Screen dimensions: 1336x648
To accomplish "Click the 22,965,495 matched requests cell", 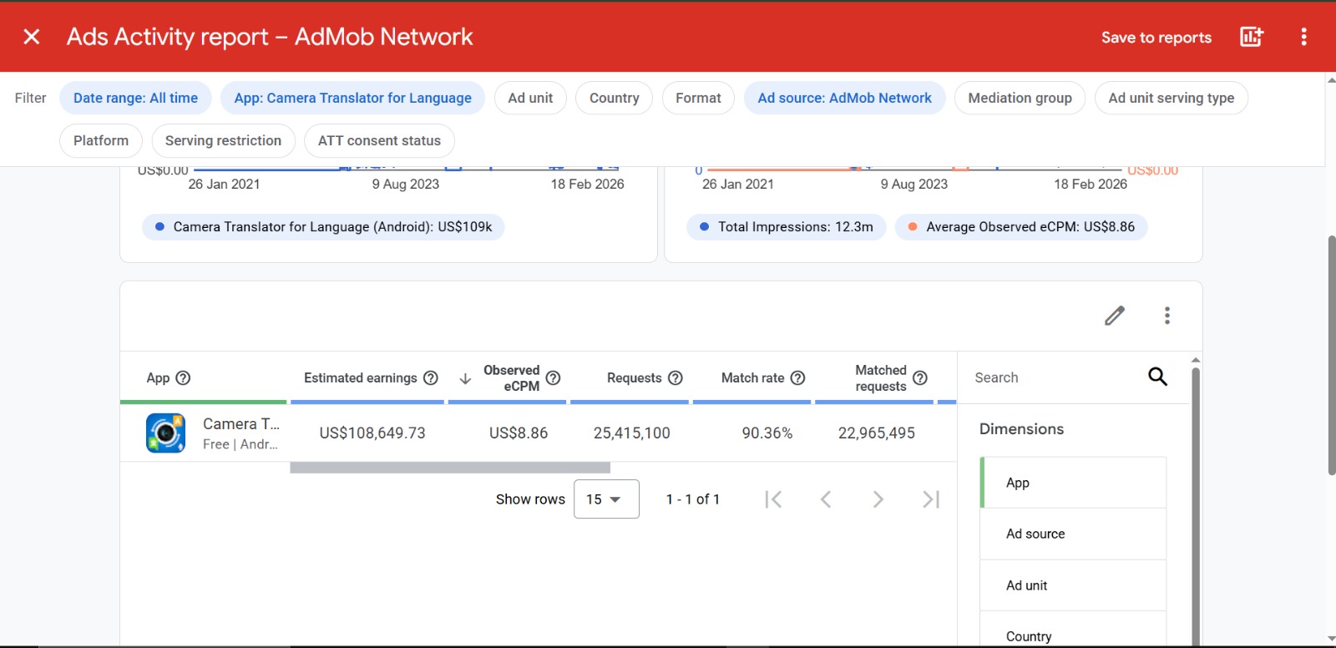I will tap(877, 433).
